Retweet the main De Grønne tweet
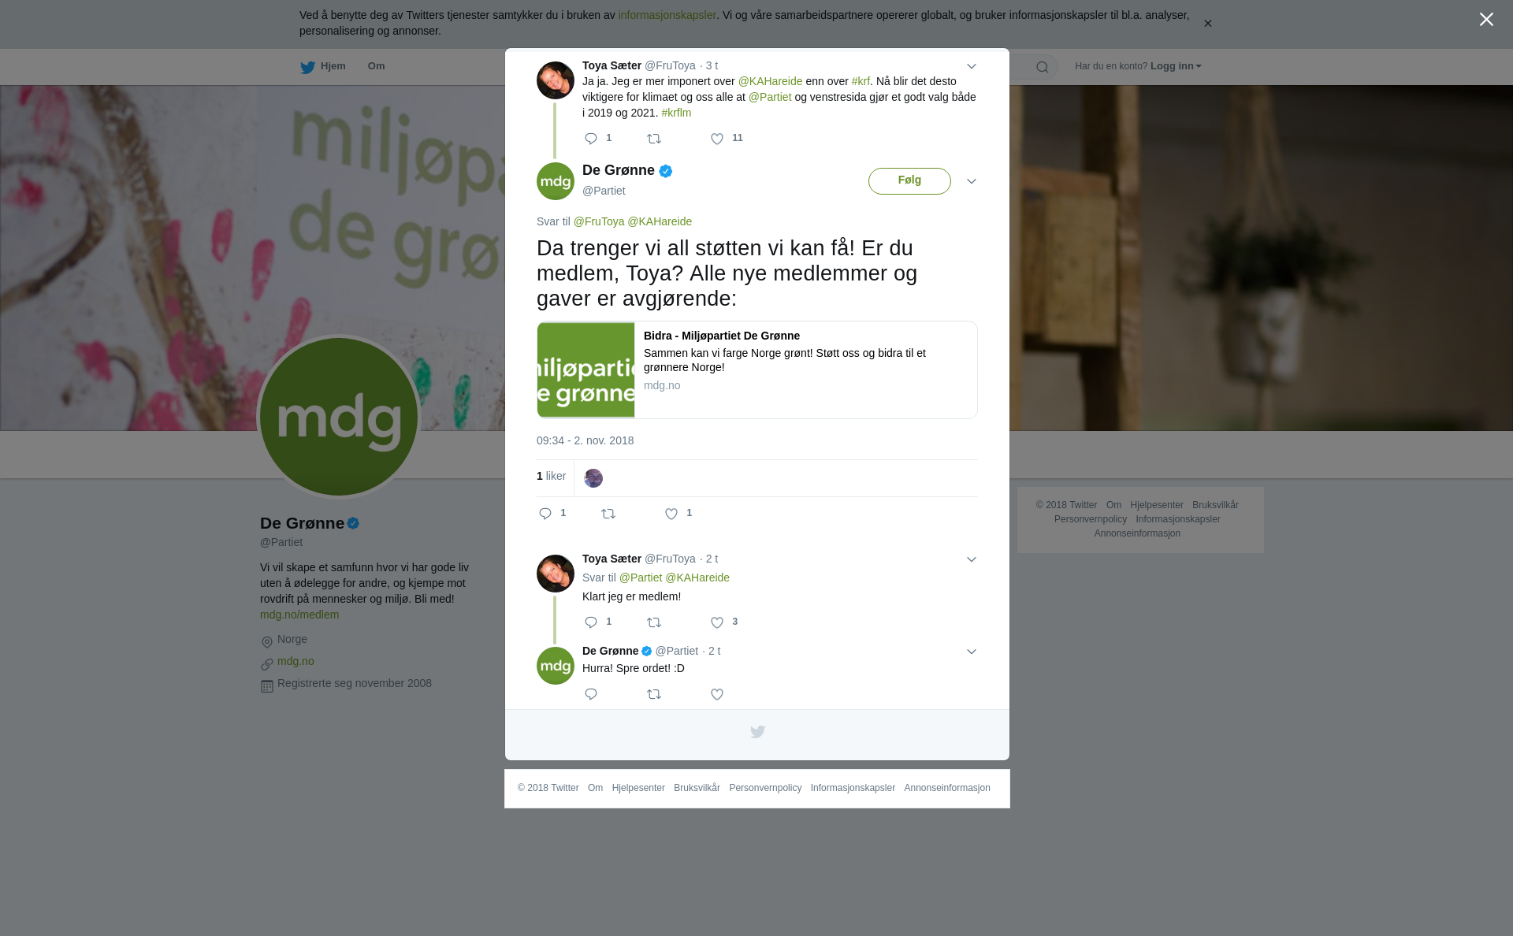Image resolution: width=1513 pixels, height=936 pixels. click(608, 514)
